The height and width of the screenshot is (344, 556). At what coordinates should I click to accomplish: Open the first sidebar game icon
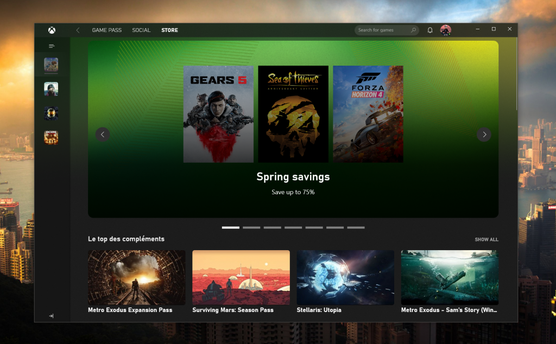[x=51, y=65]
